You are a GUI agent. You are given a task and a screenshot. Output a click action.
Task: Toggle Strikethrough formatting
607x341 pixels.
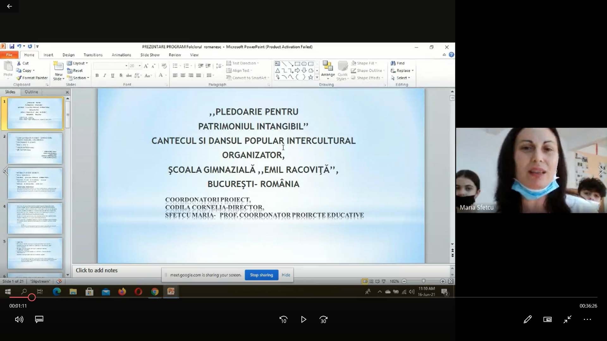129,75
